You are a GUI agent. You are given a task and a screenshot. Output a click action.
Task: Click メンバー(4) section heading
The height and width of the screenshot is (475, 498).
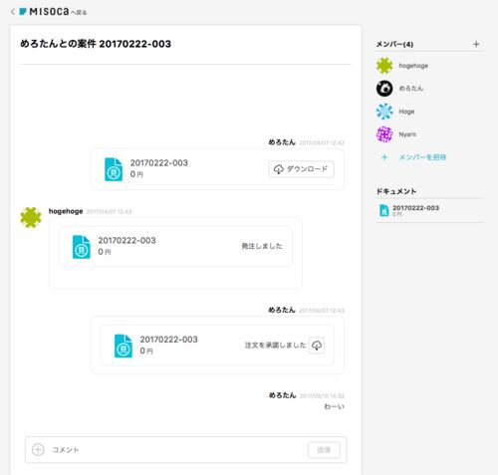click(x=394, y=44)
